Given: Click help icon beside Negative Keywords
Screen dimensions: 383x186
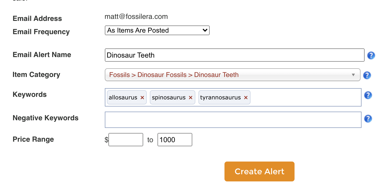Looking at the screenshot, I should [368, 118].
